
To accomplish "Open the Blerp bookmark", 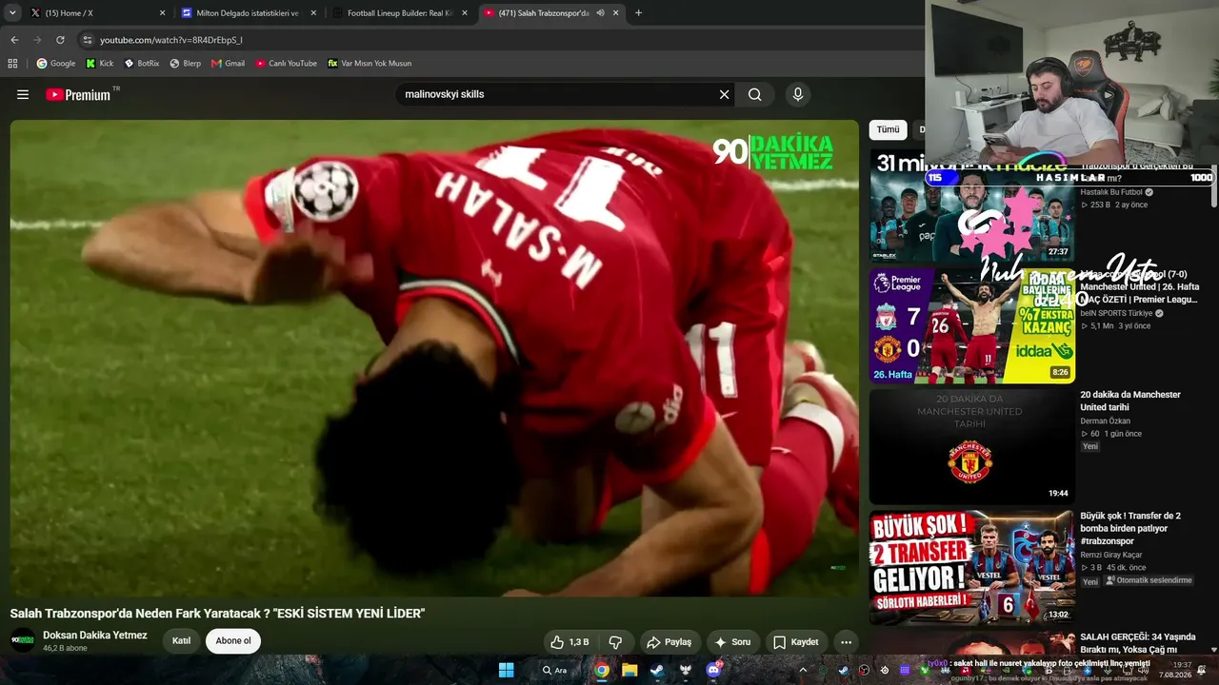I will coord(186,64).
